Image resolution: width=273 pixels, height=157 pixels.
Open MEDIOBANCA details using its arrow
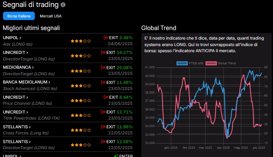click(33, 67)
